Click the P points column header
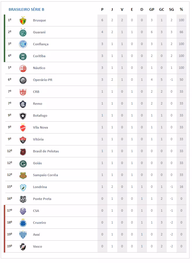The image size is (192, 263). (102, 10)
